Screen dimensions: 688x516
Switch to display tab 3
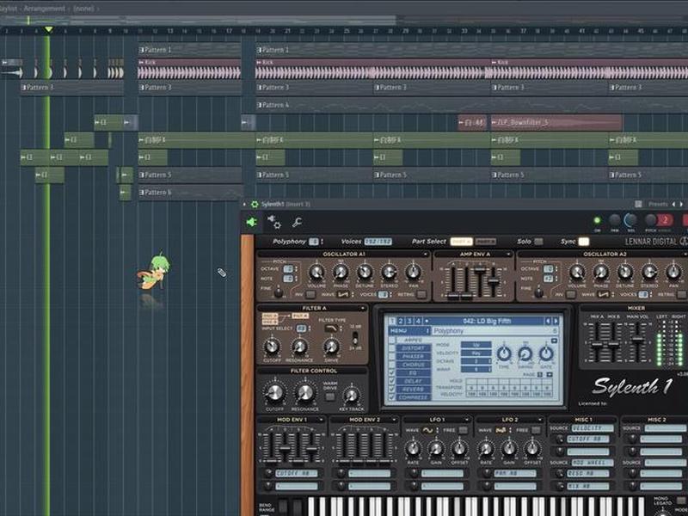pos(409,321)
